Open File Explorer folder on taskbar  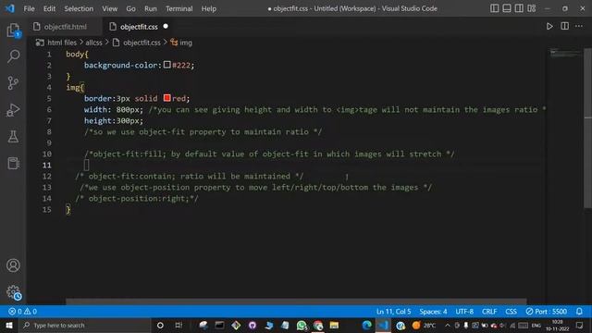(334, 325)
